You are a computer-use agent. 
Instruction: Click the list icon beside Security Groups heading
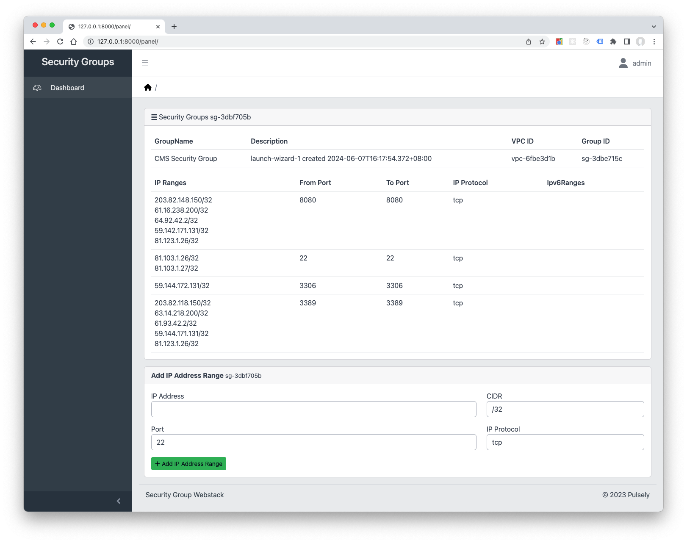coord(154,117)
